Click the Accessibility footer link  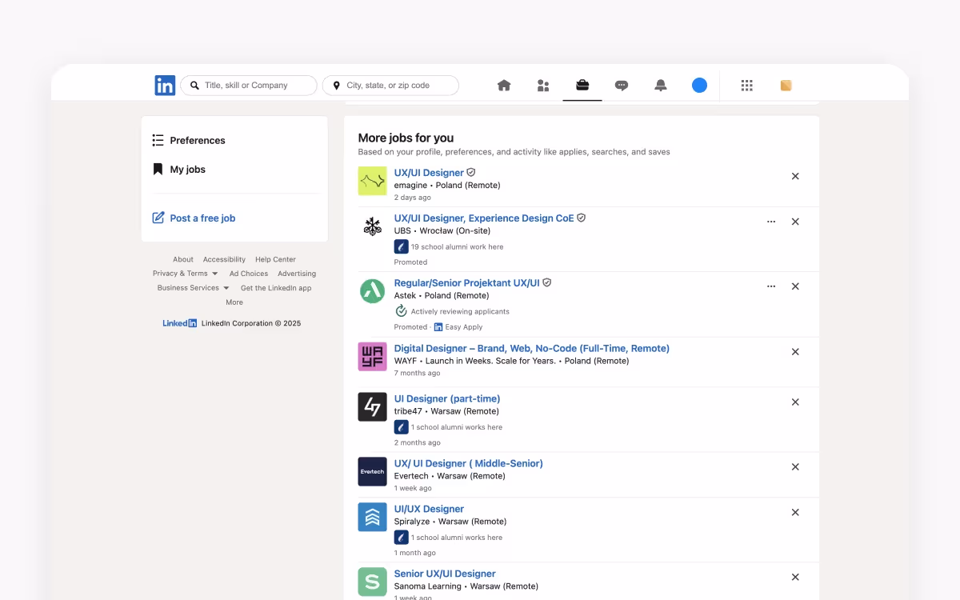pos(224,259)
